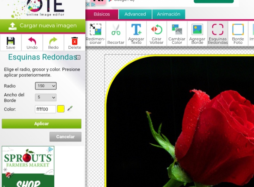
Task: Select the Esquinas Redondas tool
Action: pos(218,33)
